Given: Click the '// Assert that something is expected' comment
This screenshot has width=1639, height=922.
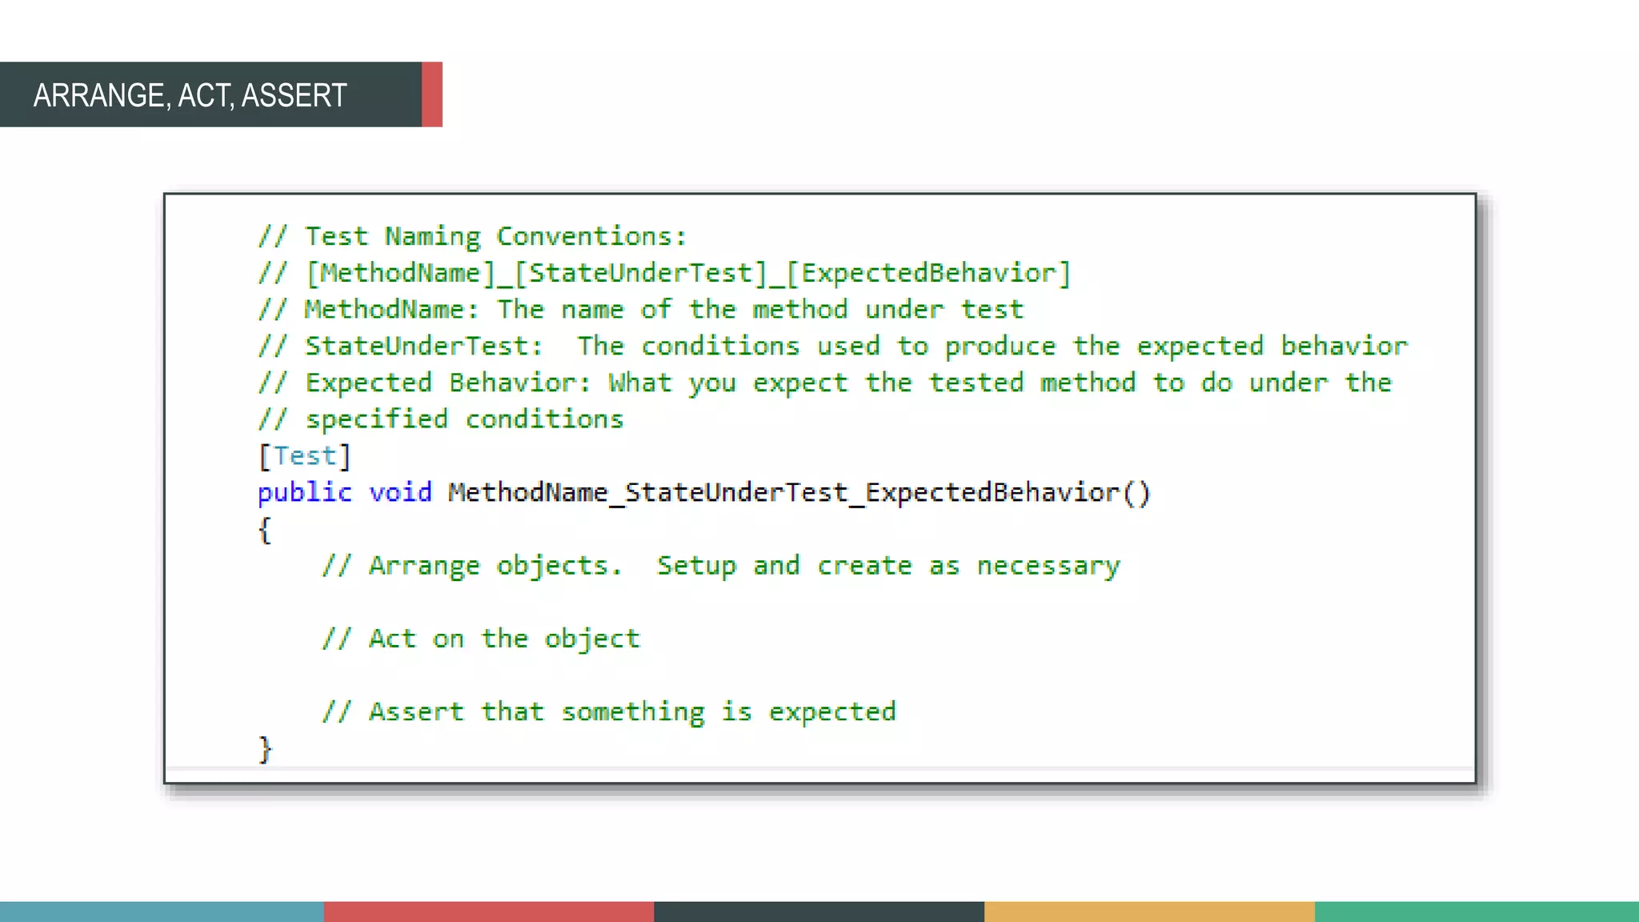Looking at the screenshot, I should (x=609, y=712).
